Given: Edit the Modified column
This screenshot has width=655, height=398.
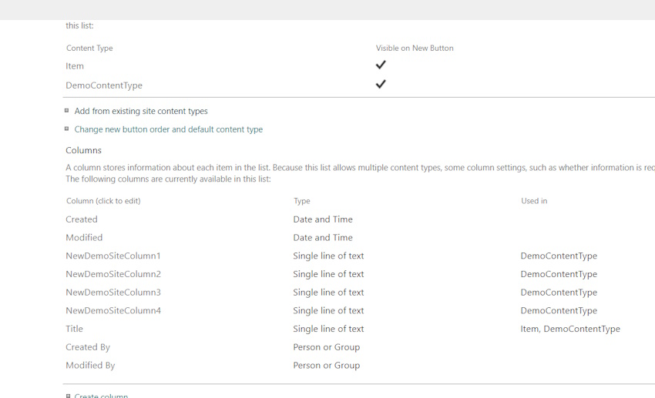Looking at the screenshot, I should 84,238.
